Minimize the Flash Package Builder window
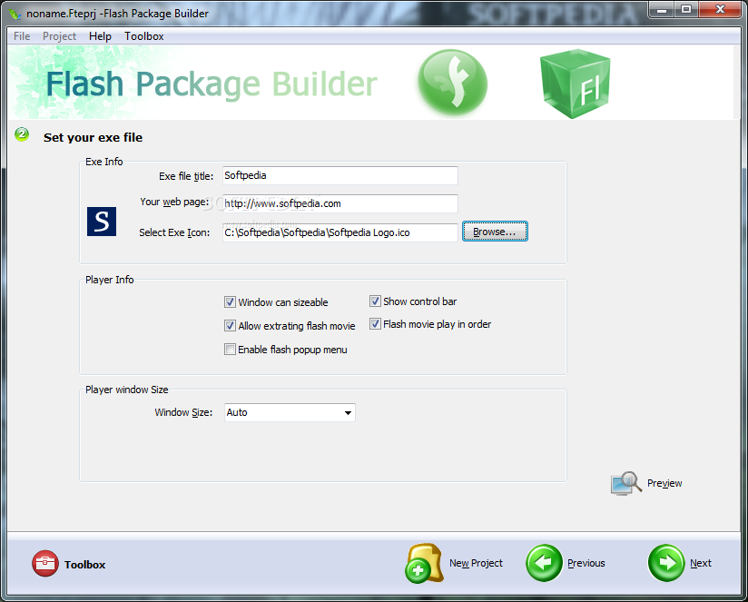 662,10
